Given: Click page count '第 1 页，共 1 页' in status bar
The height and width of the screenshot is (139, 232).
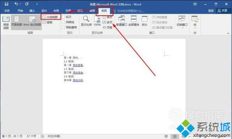Looking at the screenshot, I should pyautogui.click(x=12, y=136).
